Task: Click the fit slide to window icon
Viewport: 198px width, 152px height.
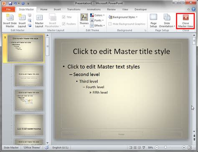Action: point(189,147)
